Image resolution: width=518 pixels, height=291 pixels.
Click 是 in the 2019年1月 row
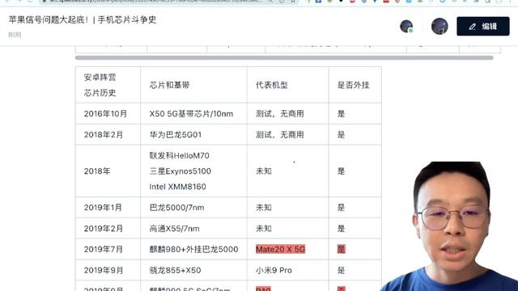[x=341, y=208]
